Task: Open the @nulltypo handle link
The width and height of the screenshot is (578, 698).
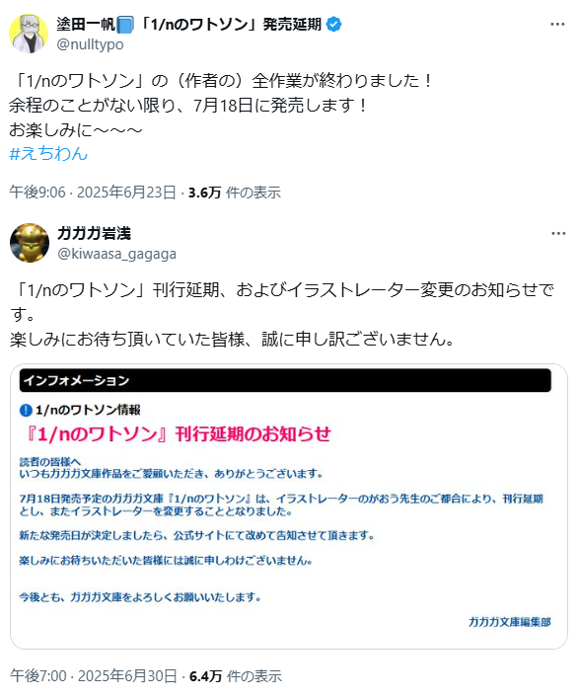Action: coord(91,44)
